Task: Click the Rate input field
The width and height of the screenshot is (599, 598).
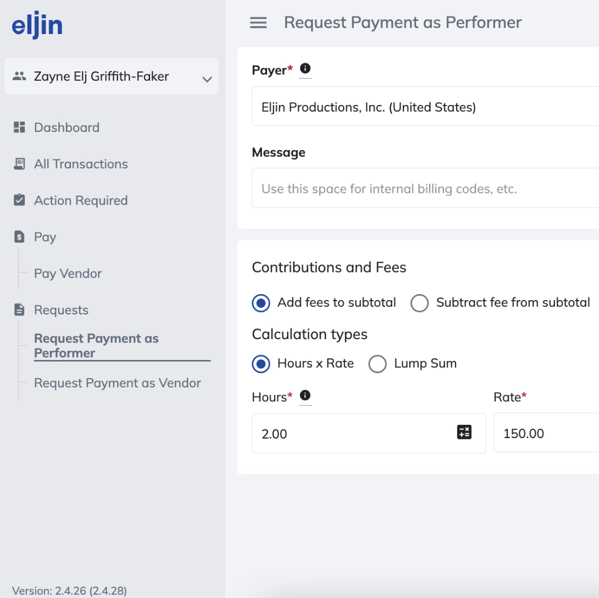Action: tap(545, 434)
